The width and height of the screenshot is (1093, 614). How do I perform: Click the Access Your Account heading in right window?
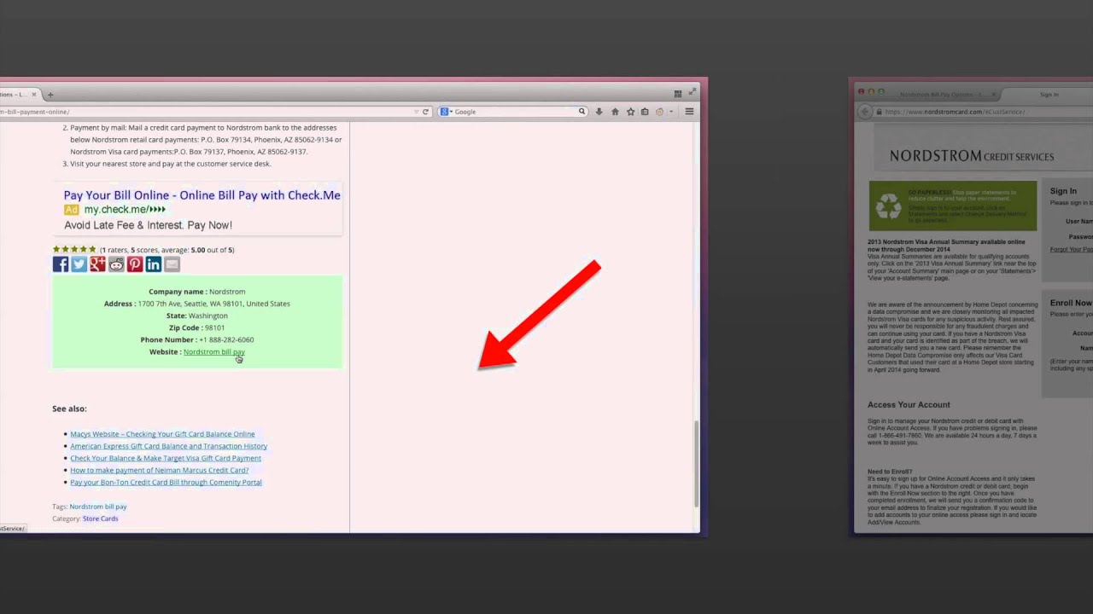click(x=909, y=405)
